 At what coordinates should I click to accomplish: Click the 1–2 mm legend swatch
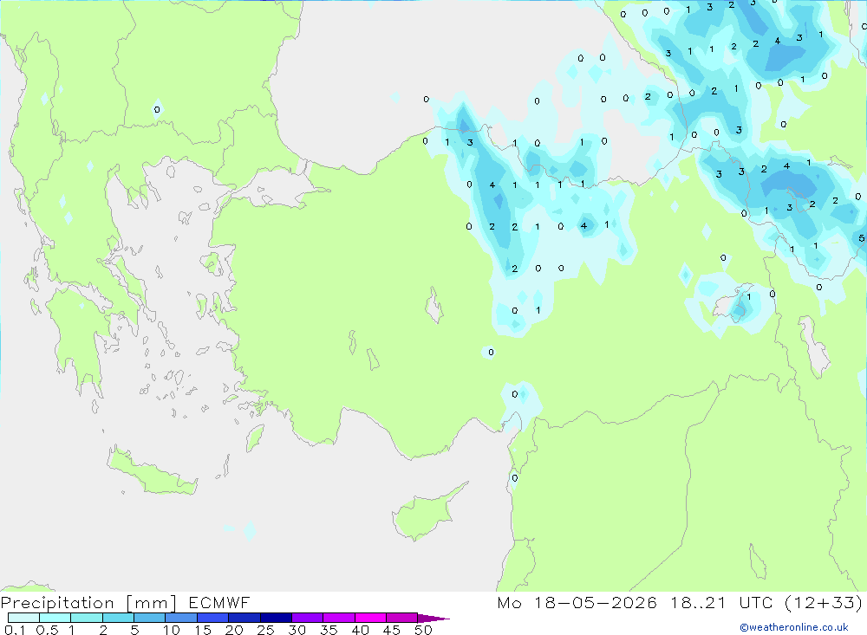[86, 618]
